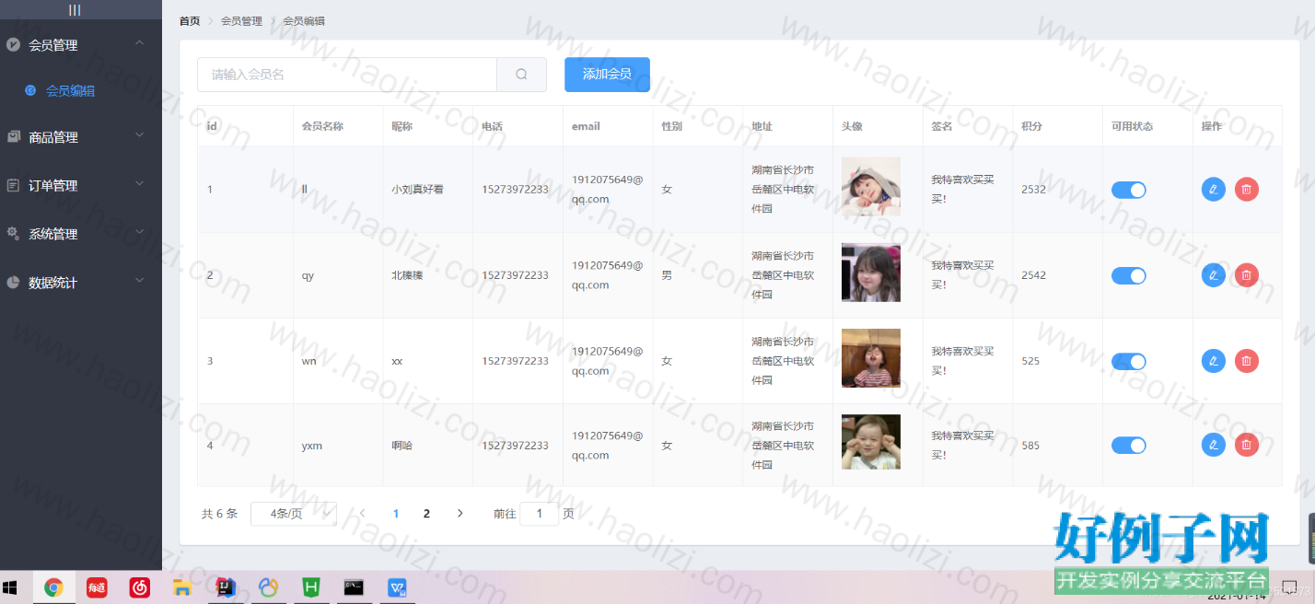Click points value 585
Screen dimensions: 1315x604
tap(1030, 446)
